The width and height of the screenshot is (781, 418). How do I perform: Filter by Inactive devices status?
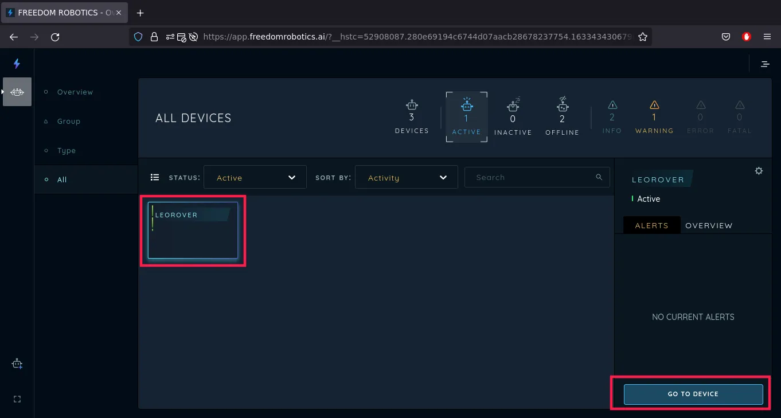(x=513, y=117)
